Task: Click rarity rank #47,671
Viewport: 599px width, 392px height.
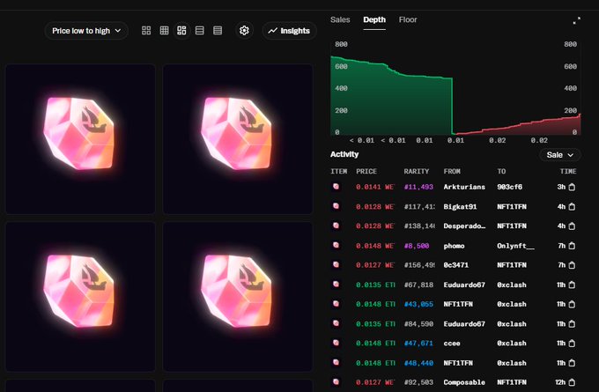Action: tap(418, 344)
